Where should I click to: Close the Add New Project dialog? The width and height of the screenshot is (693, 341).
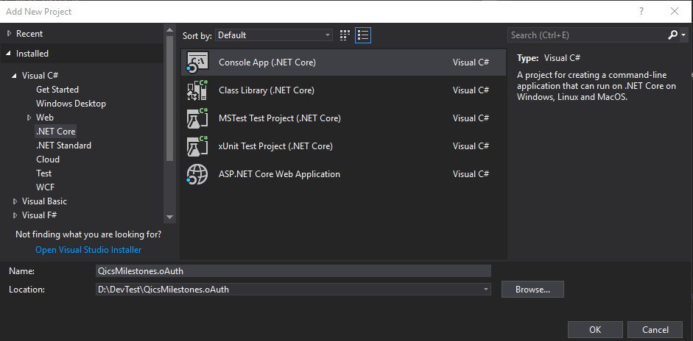click(x=675, y=12)
